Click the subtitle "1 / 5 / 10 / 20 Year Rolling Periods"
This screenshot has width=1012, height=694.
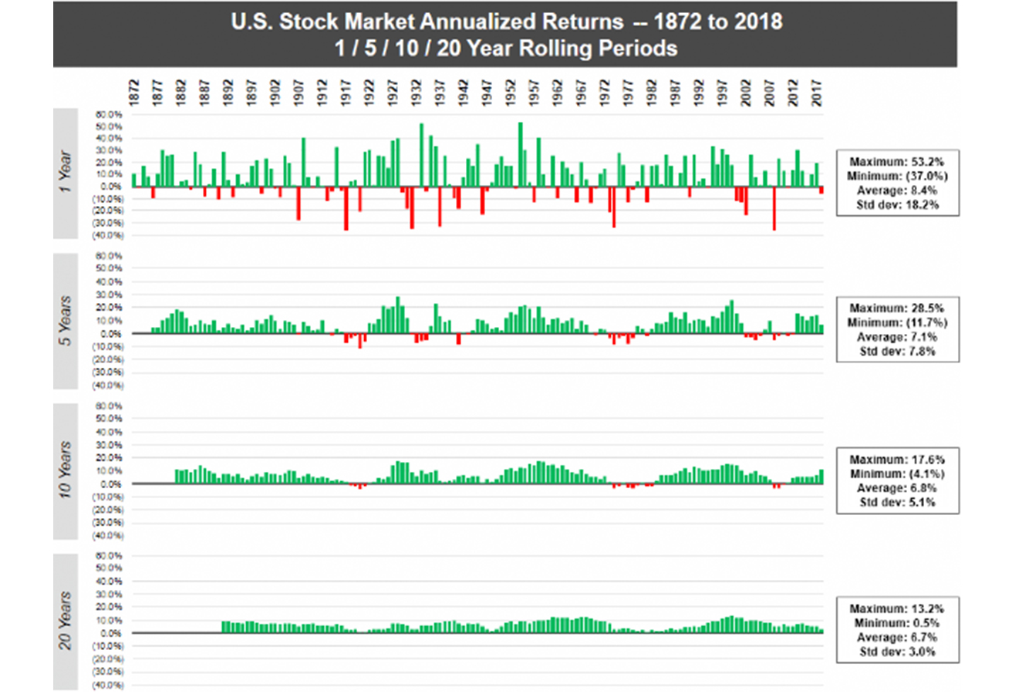507,49
